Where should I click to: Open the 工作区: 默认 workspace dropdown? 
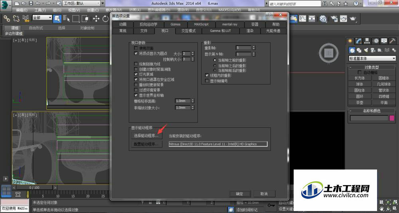click(81, 4)
